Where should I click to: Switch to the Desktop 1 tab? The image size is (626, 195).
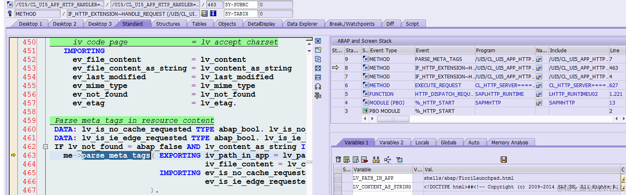pyautogui.click(x=30, y=24)
